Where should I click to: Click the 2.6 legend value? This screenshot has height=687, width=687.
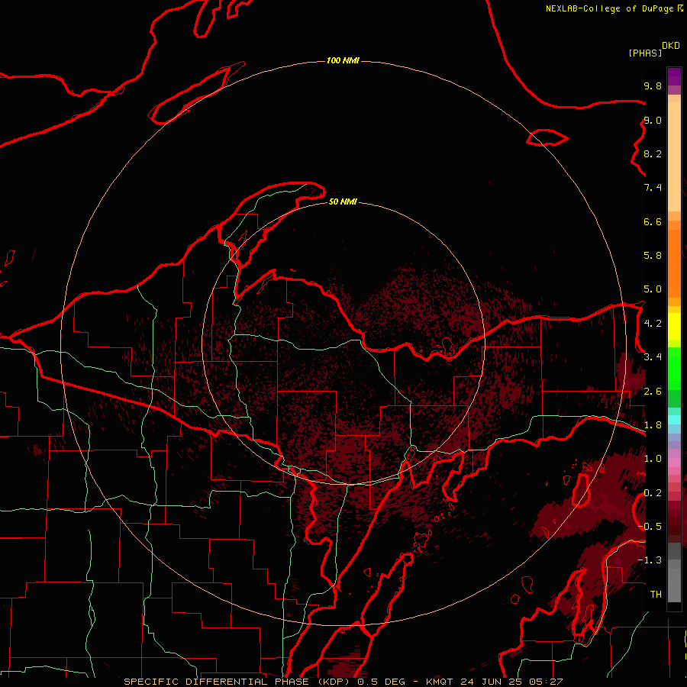pos(653,392)
